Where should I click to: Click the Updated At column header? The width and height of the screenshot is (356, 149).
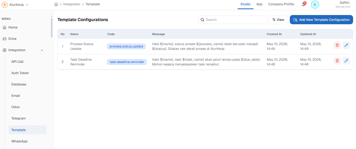click(x=308, y=34)
